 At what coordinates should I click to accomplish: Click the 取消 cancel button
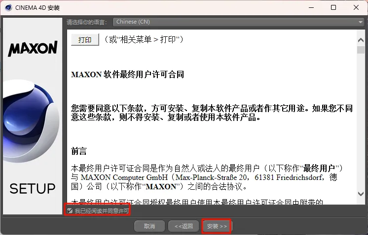149,226
